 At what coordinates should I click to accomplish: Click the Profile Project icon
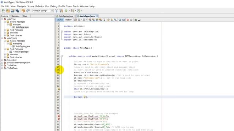79,11
